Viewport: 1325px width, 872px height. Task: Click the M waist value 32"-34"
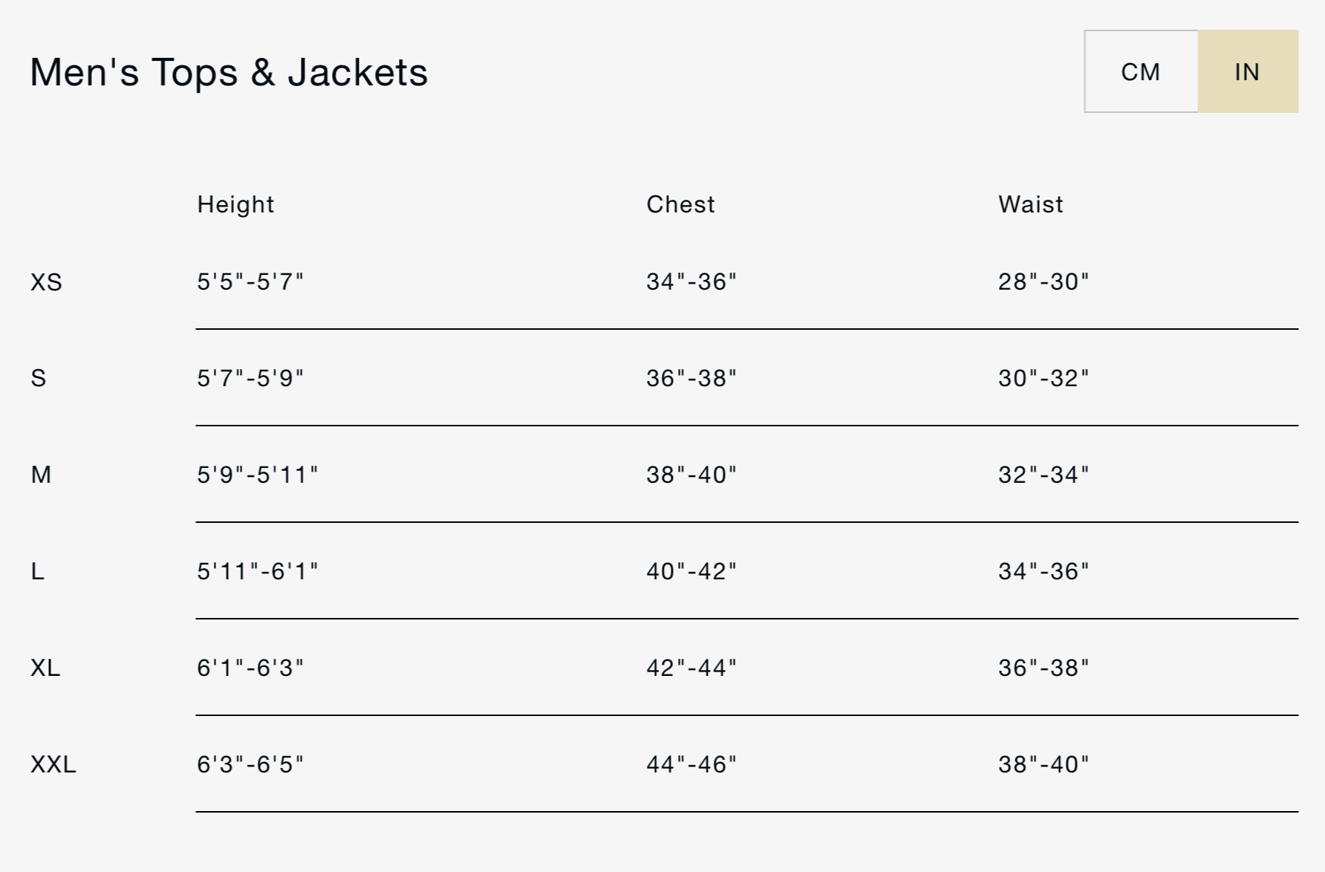1044,475
